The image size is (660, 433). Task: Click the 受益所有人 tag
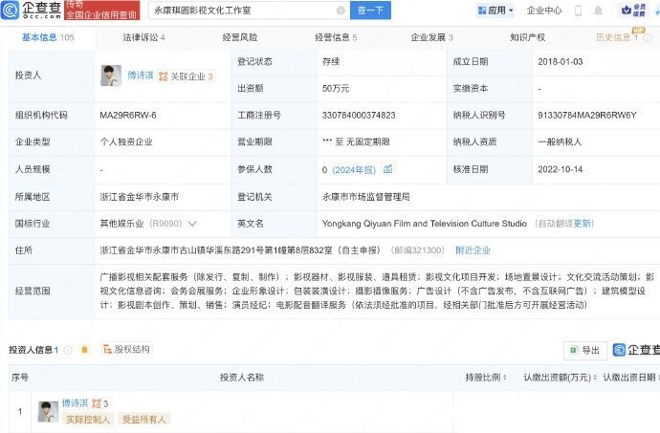143,419
